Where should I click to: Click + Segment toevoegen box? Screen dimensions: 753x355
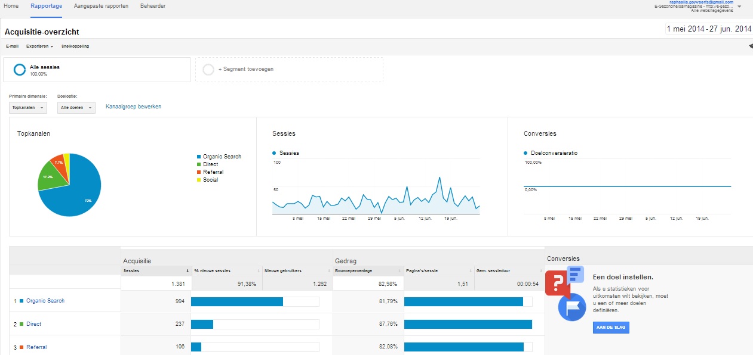(x=289, y=70)
